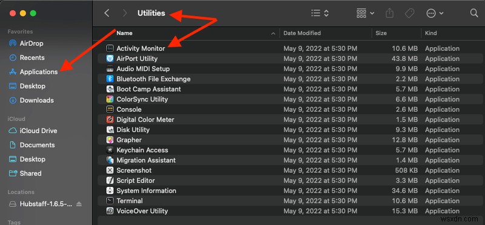The image size is (485, 225).
Task: Select the AirPort Utility app icon
Action: coord(110,59)
